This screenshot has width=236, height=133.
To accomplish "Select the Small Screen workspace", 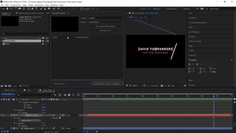I will 172,9.
